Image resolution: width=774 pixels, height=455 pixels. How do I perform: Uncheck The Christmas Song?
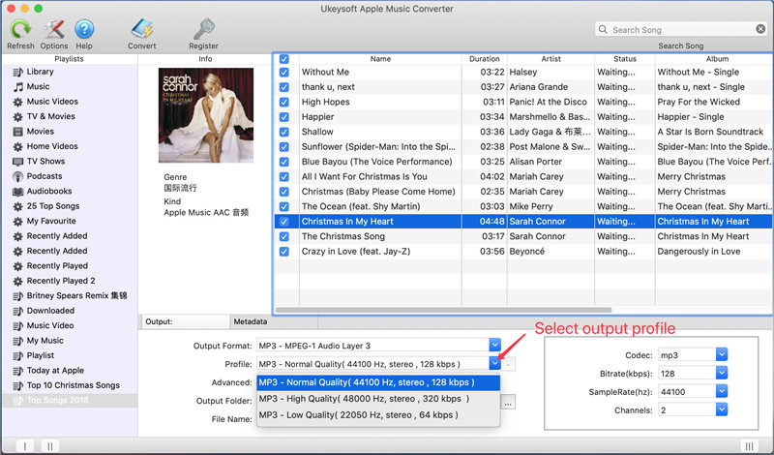tap(283, 236)
